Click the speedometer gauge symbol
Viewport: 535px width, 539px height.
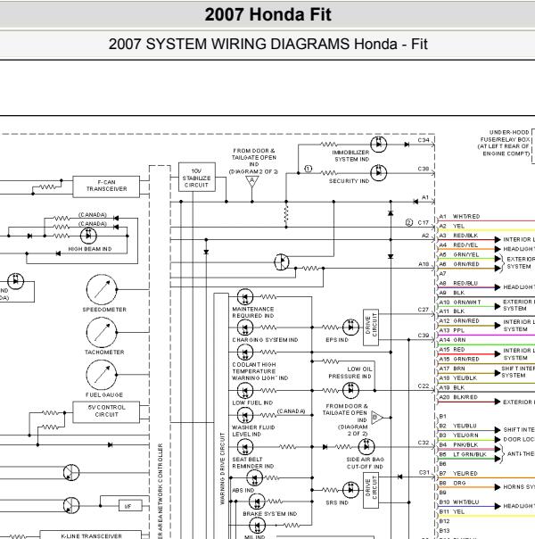tap(102, 289)
